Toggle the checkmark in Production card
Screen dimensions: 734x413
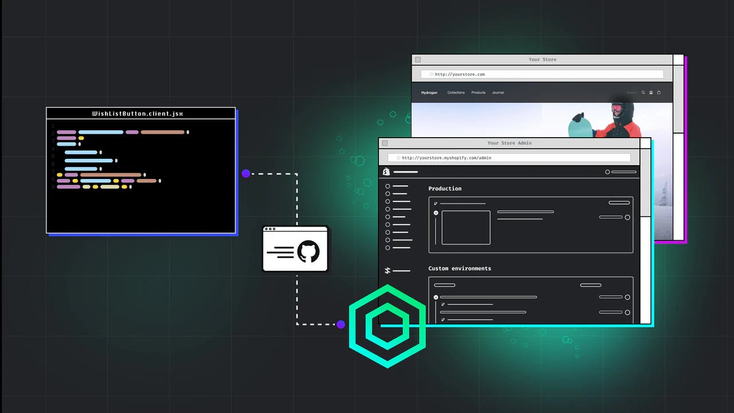(x=436, y=213)
